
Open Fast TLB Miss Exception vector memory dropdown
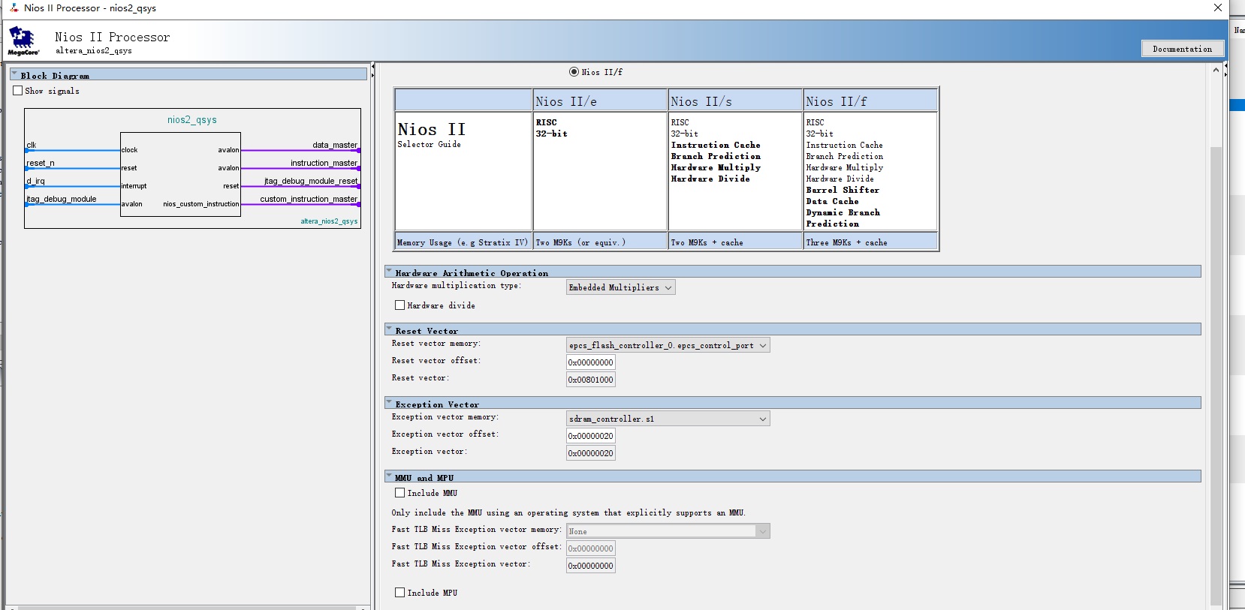[668, 531]
